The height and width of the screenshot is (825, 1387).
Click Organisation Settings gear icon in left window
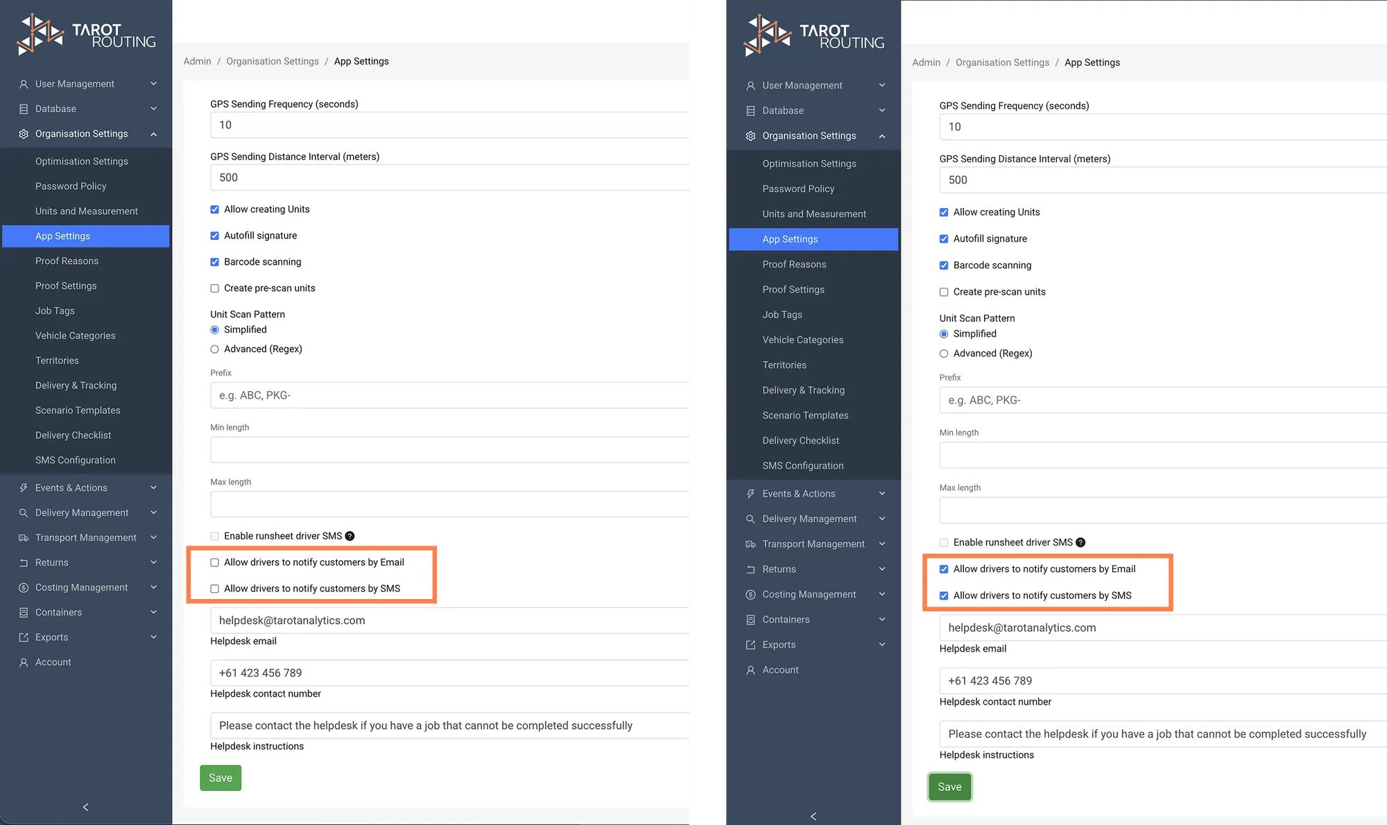click(x=24, y=134)
